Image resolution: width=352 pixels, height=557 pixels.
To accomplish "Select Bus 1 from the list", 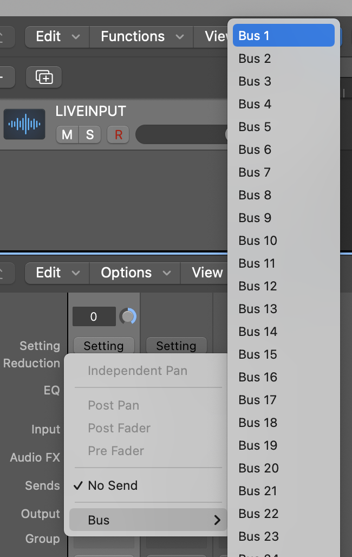I will coord(284,36).
